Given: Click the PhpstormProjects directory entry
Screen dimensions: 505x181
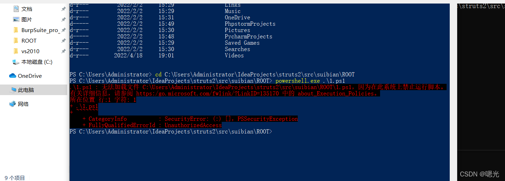Looking at the screenshot, I should [x=250, y=24].
